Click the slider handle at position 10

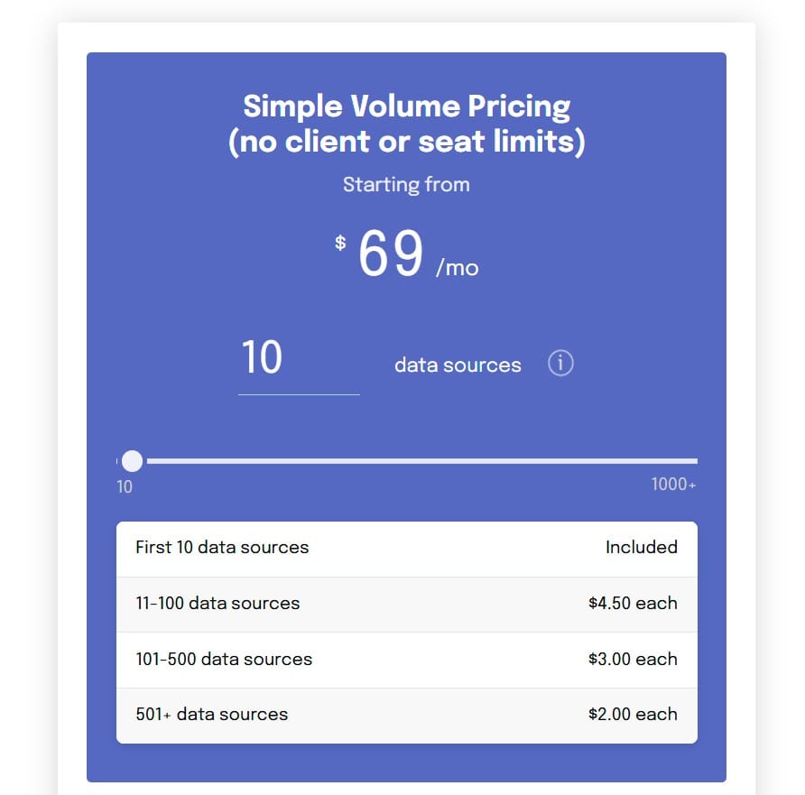coord(132,461)
